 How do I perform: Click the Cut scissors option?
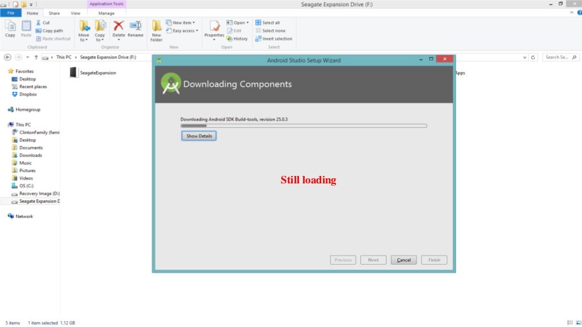point(43,23)
